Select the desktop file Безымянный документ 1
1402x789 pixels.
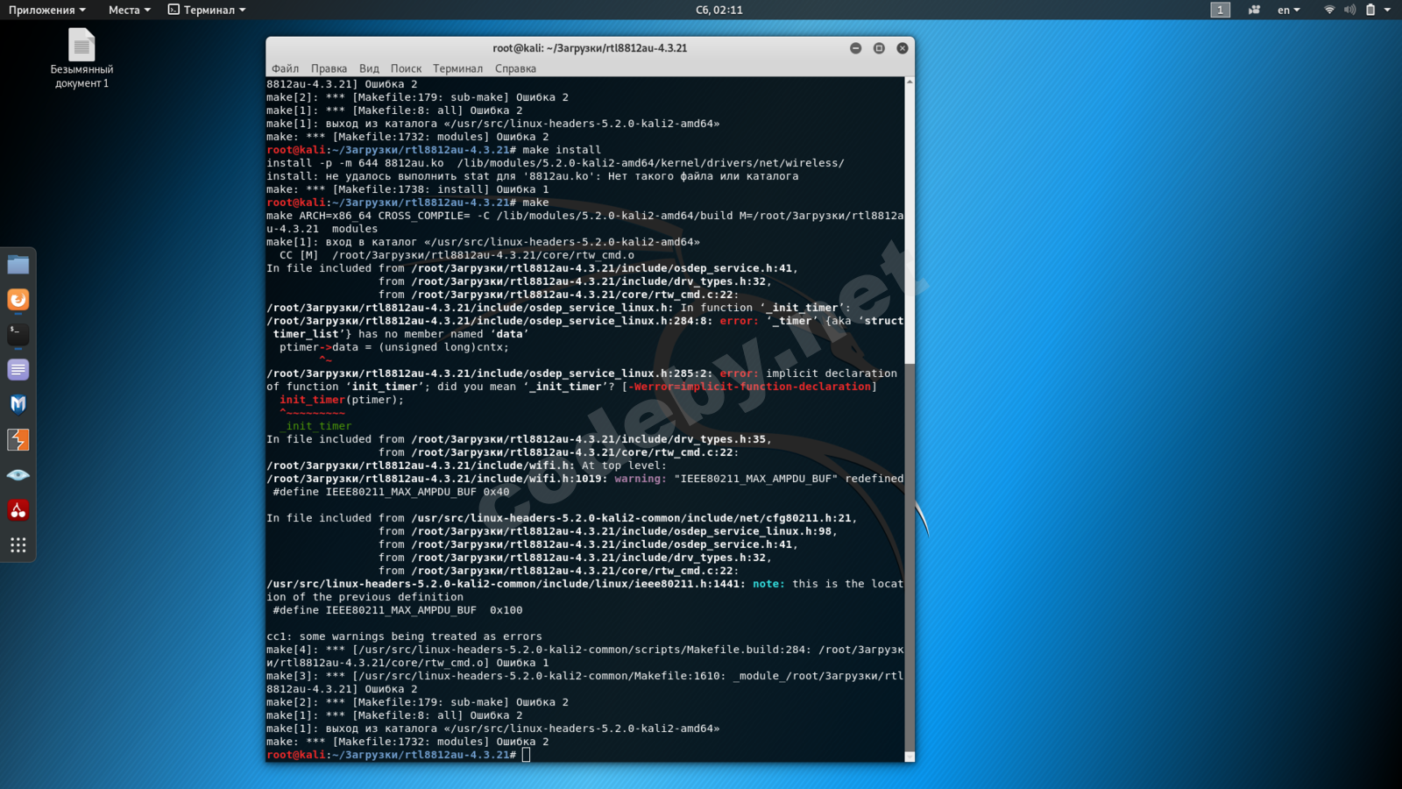click(81, 58)
